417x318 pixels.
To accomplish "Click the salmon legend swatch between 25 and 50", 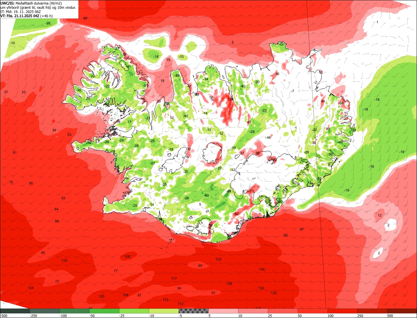I will 283,311.
